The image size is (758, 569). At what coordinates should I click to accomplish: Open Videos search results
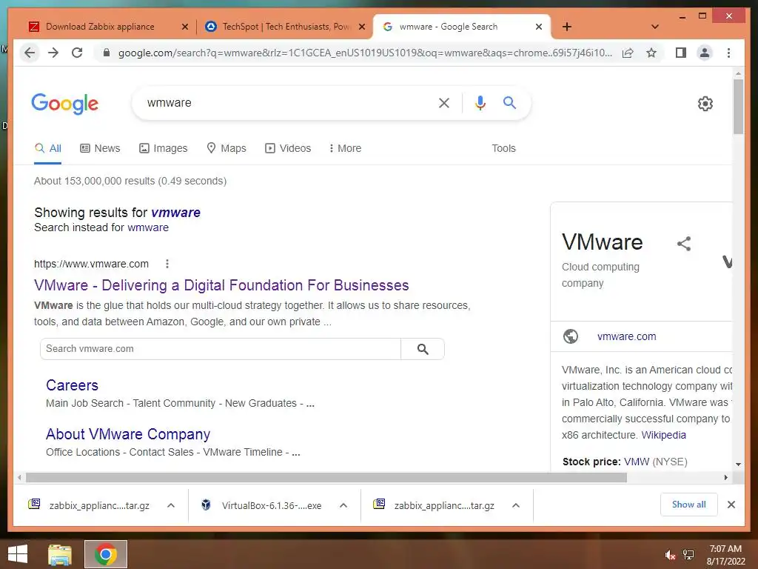[288, 148]
